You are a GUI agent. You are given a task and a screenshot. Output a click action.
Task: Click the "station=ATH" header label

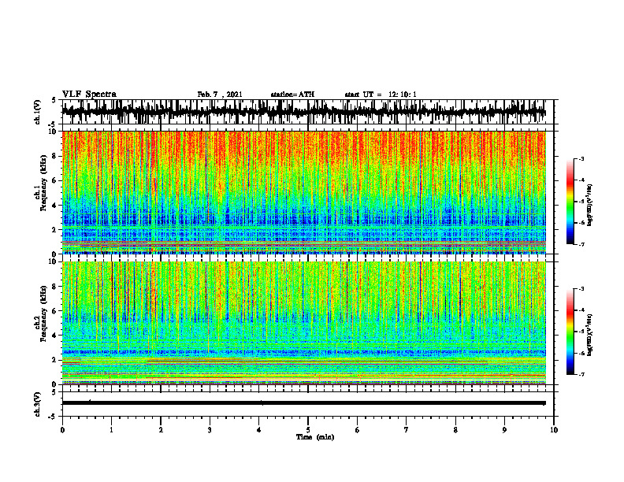[292, 95]
